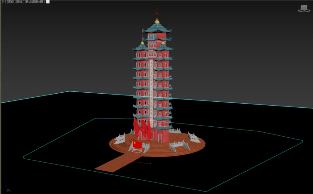Select the top teal pagoda roof

tap(157, 28)
